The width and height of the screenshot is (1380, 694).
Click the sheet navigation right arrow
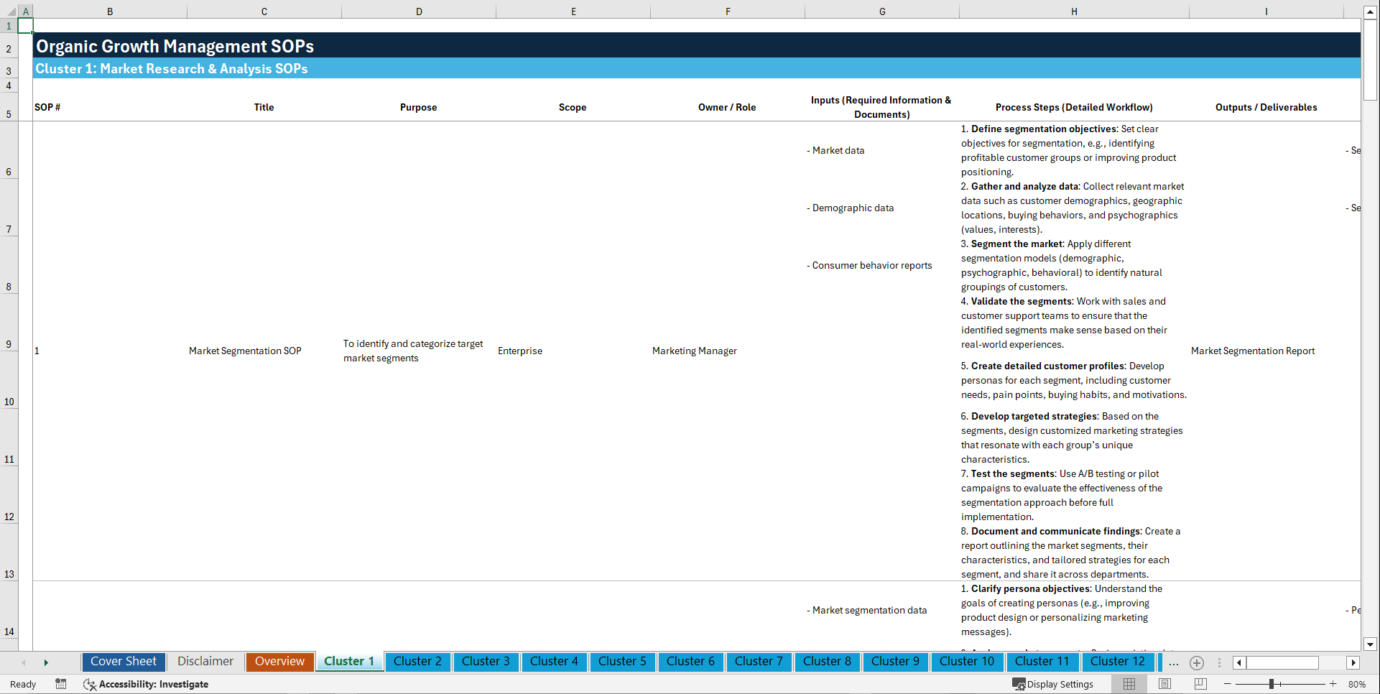(x=46, y=662)
